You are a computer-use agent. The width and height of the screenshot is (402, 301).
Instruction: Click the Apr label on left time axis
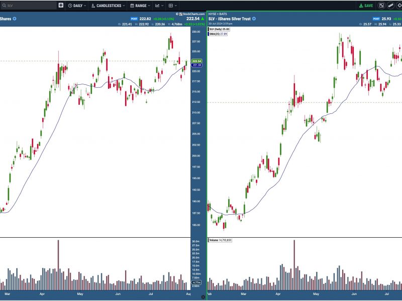click(42, 294)
